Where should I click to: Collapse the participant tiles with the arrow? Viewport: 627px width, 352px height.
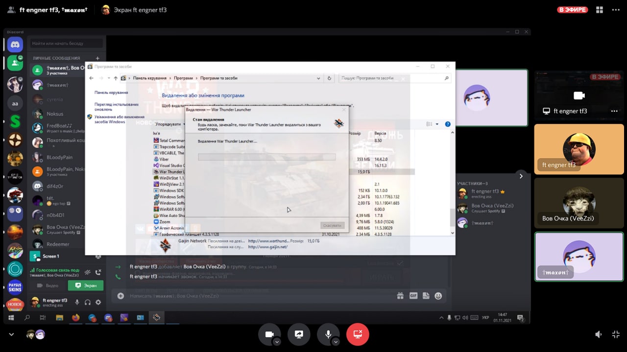click(x=521, y=176)
